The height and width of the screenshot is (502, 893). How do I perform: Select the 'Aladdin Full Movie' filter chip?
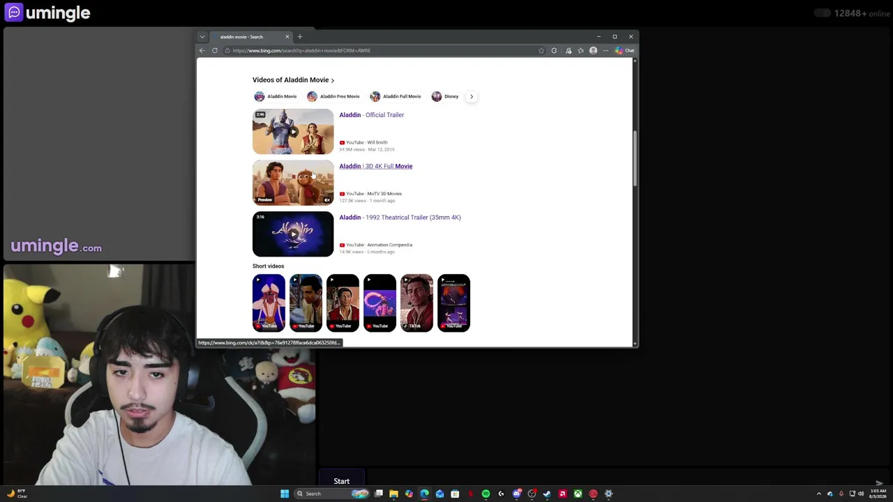[396, 96]
